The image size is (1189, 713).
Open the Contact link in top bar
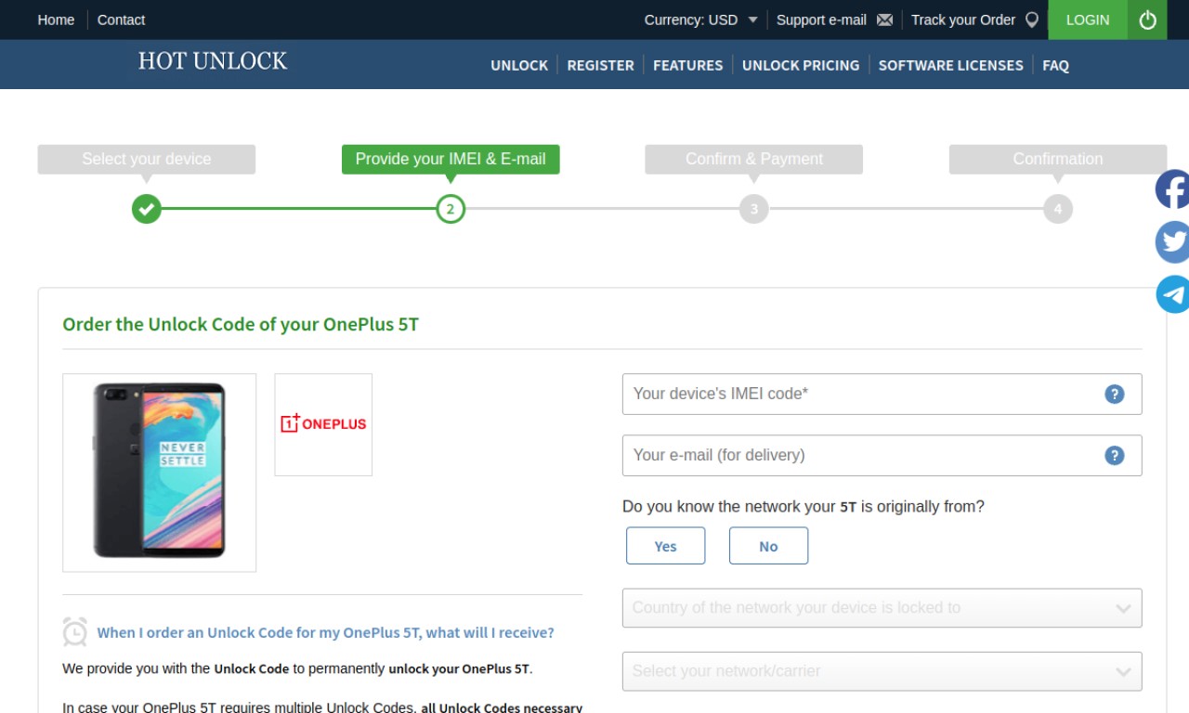pyautogui.click(x=121, y=19)
